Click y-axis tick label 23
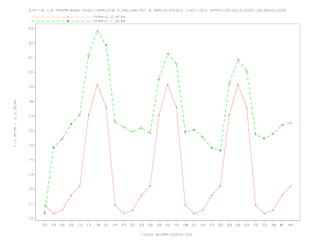The height and width of the screenshot is (245, 317). pyautogui.click(x=31, y=28)
